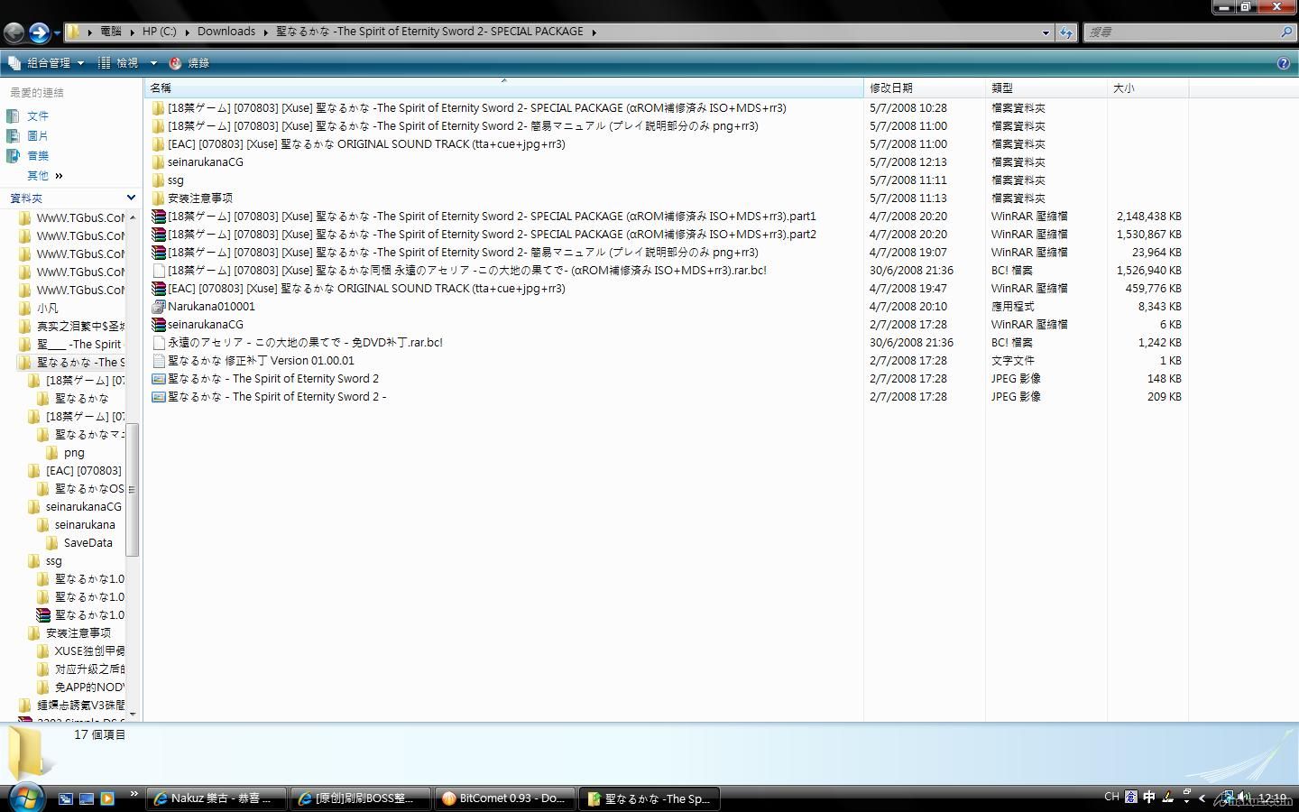Select the [EAC] ORIGINAL SOUND TRACK folder

(x=358, y=144)
